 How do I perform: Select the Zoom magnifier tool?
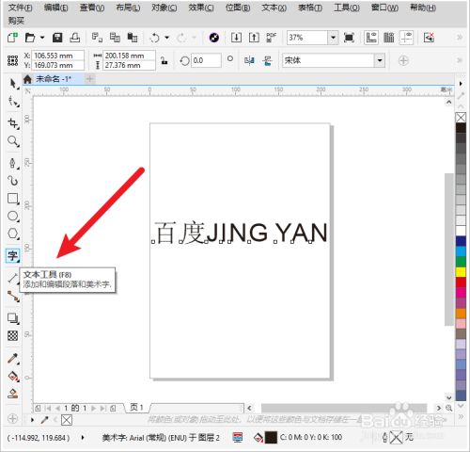tap(13, 141)
